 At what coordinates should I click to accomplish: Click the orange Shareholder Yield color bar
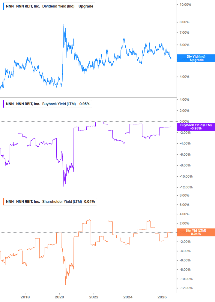coord(4,201)
